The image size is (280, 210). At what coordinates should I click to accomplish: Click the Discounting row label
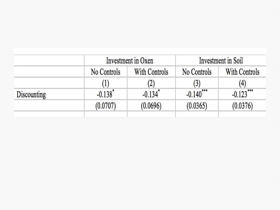click(31, 94)
